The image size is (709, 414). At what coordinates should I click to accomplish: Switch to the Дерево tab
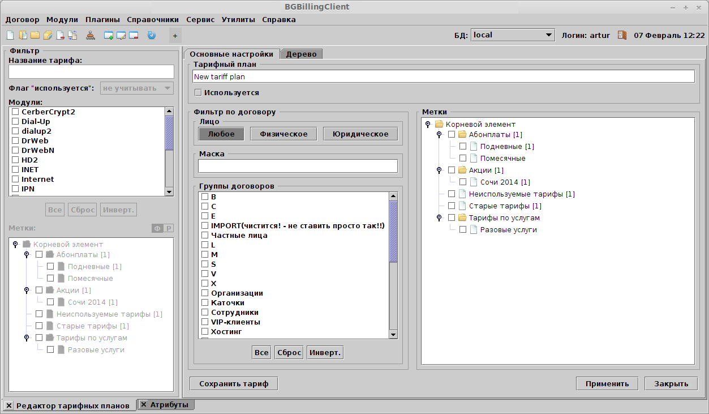pyautogui.click(x=303, y=54)
